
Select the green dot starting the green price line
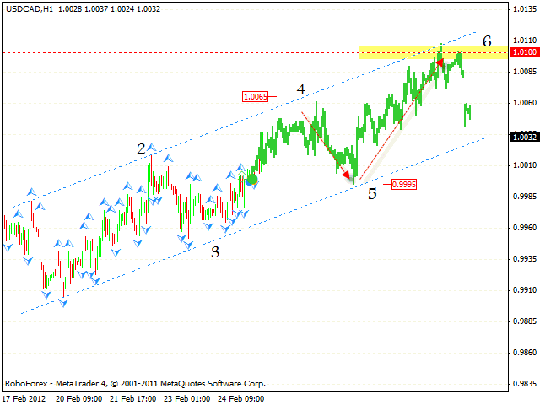251,179
